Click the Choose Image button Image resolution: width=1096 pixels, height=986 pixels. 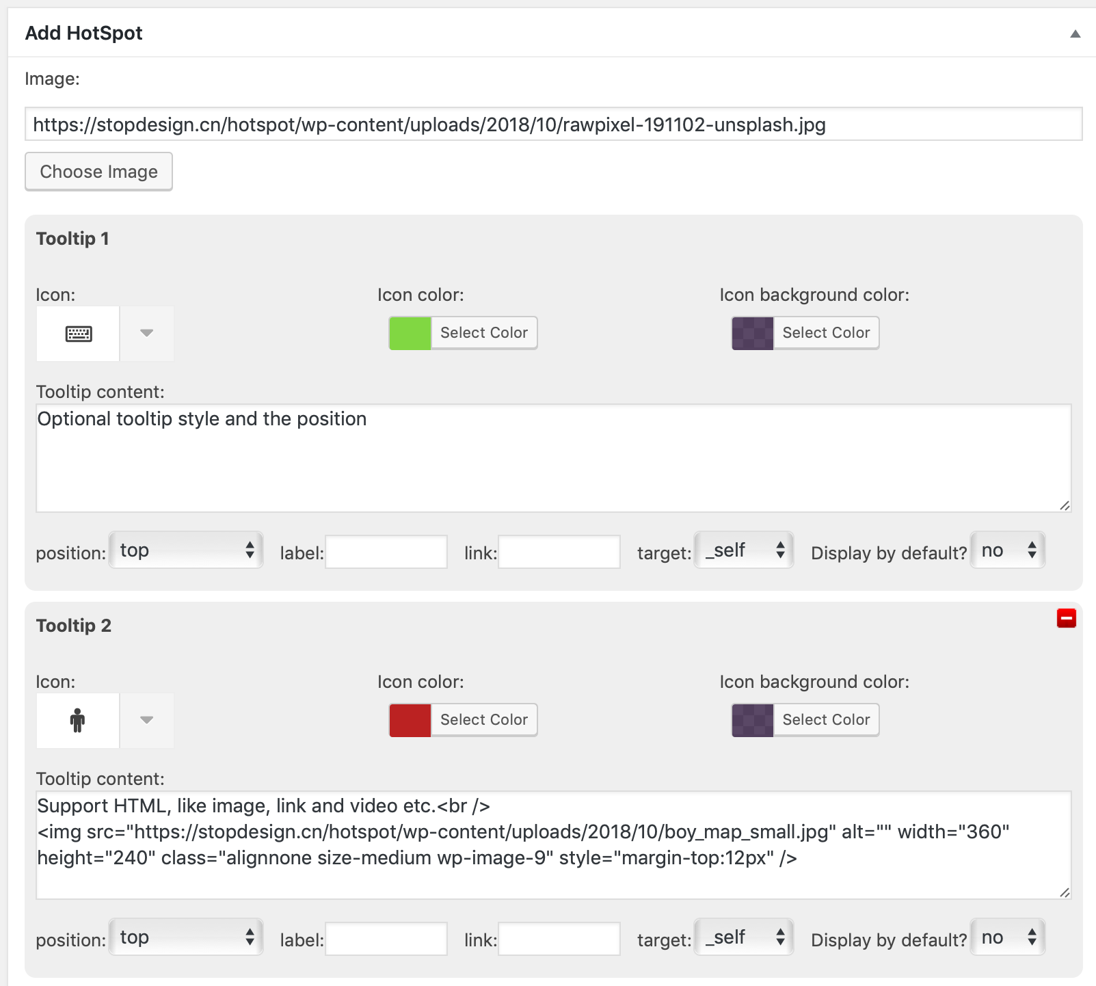tap(98, 171)
